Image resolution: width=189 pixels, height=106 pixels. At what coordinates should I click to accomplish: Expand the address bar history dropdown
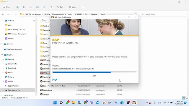(131, 14)
